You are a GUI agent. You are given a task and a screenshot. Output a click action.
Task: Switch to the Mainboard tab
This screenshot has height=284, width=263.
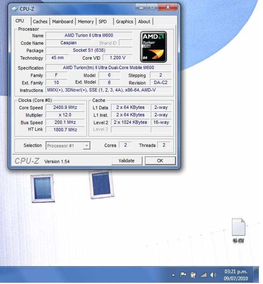click(x=63, y=22)
